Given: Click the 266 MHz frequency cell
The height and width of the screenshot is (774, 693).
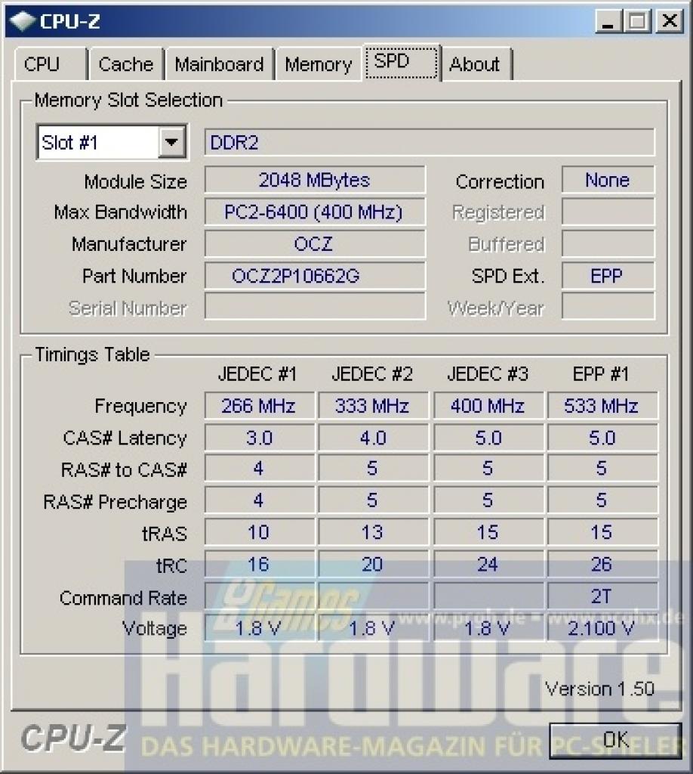Looking at the screenshot, I should pos(259,406).
